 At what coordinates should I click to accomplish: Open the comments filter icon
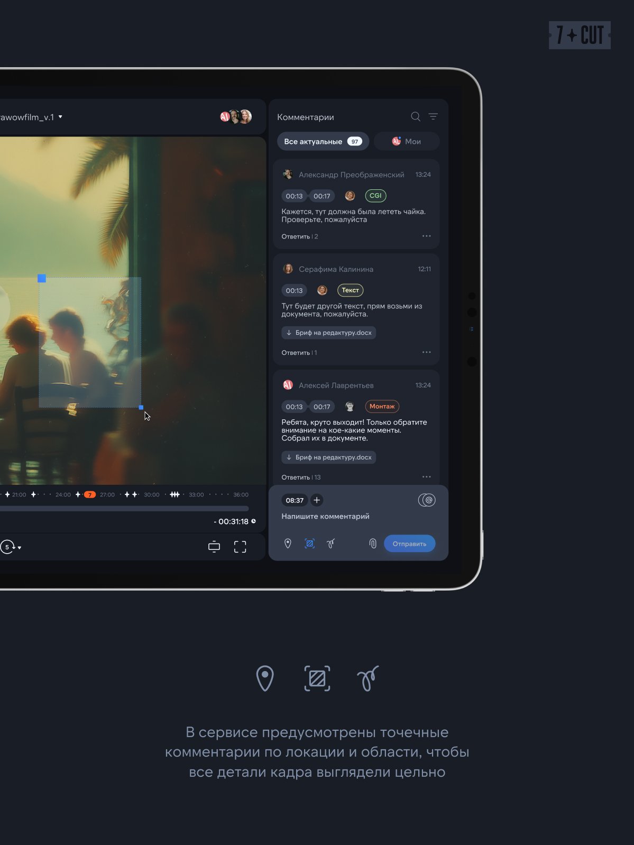[433, 117]
